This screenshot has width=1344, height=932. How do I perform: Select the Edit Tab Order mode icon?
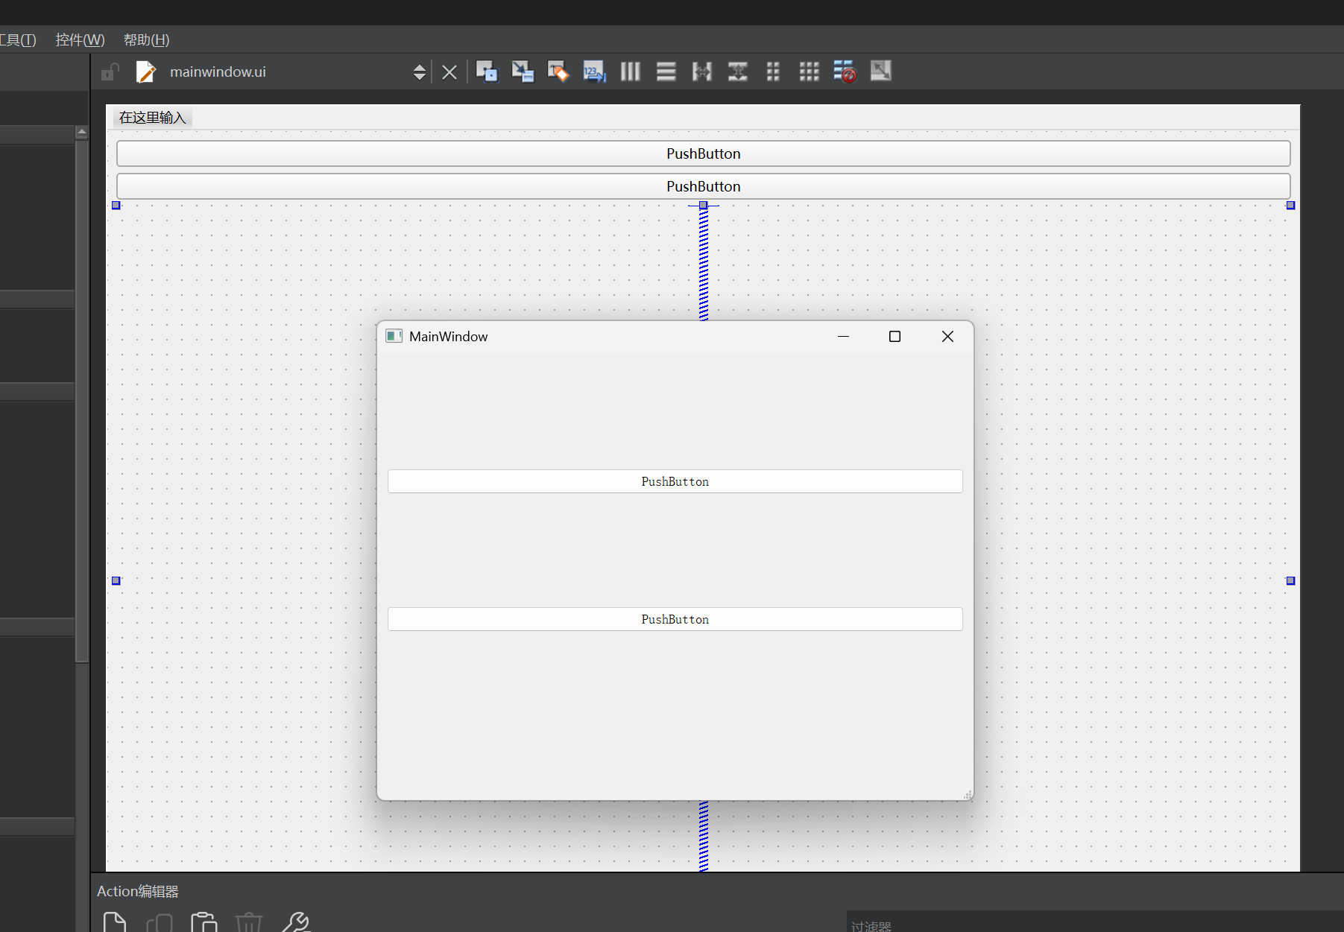[594, 71]
